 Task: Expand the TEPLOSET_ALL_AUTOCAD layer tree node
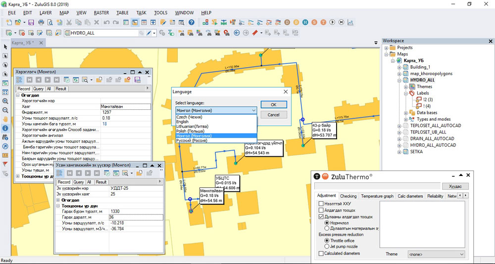[399, 126]
